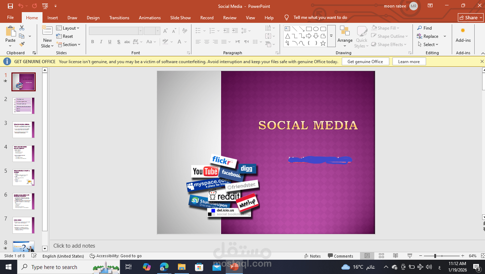The height and width of the screenshot is (274, 485).
Task: Switch to Slide Sorter view
Action: tap(381, 256)
